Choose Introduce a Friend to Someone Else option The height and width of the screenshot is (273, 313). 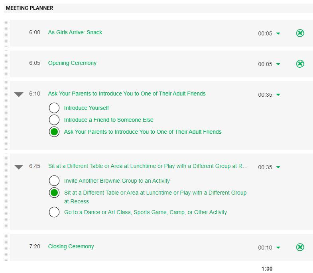(54, 120)
